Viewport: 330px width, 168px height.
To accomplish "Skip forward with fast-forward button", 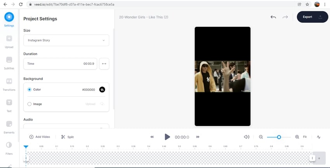I will (198, 137).
